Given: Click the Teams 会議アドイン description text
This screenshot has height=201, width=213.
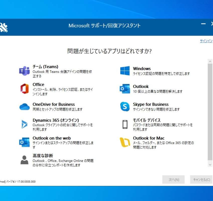Looking at the screenshot, I should click(62, 74).
